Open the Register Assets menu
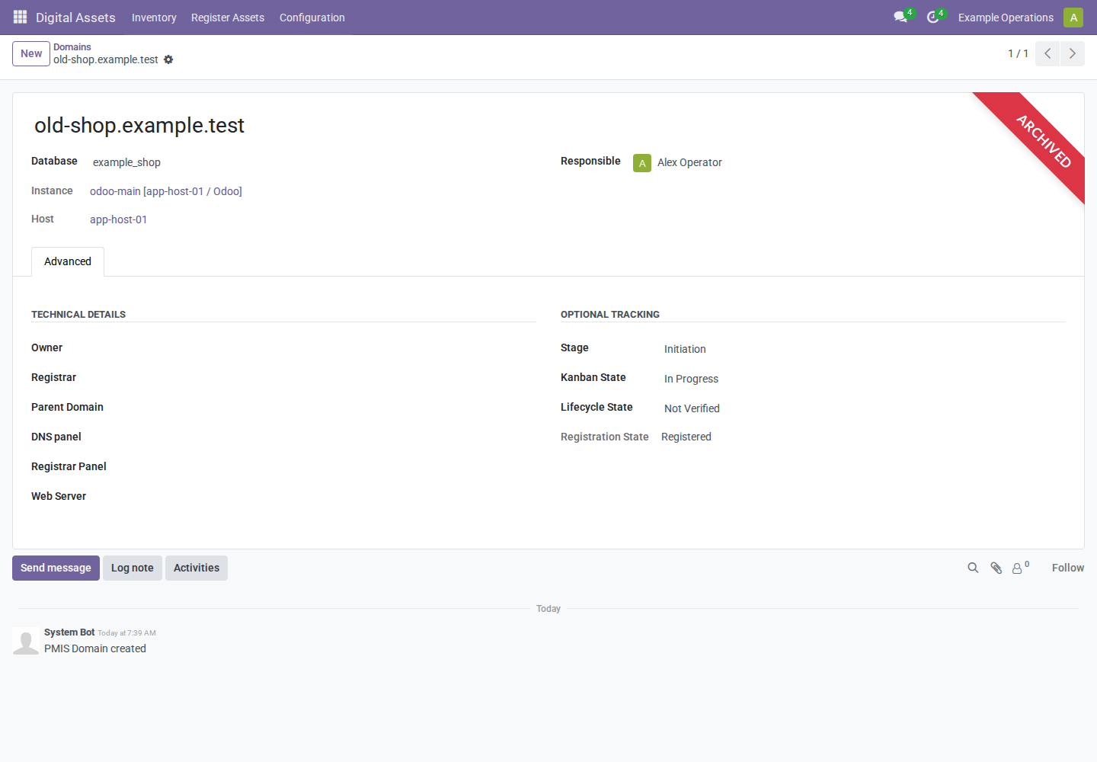 (x=228, y=18)
